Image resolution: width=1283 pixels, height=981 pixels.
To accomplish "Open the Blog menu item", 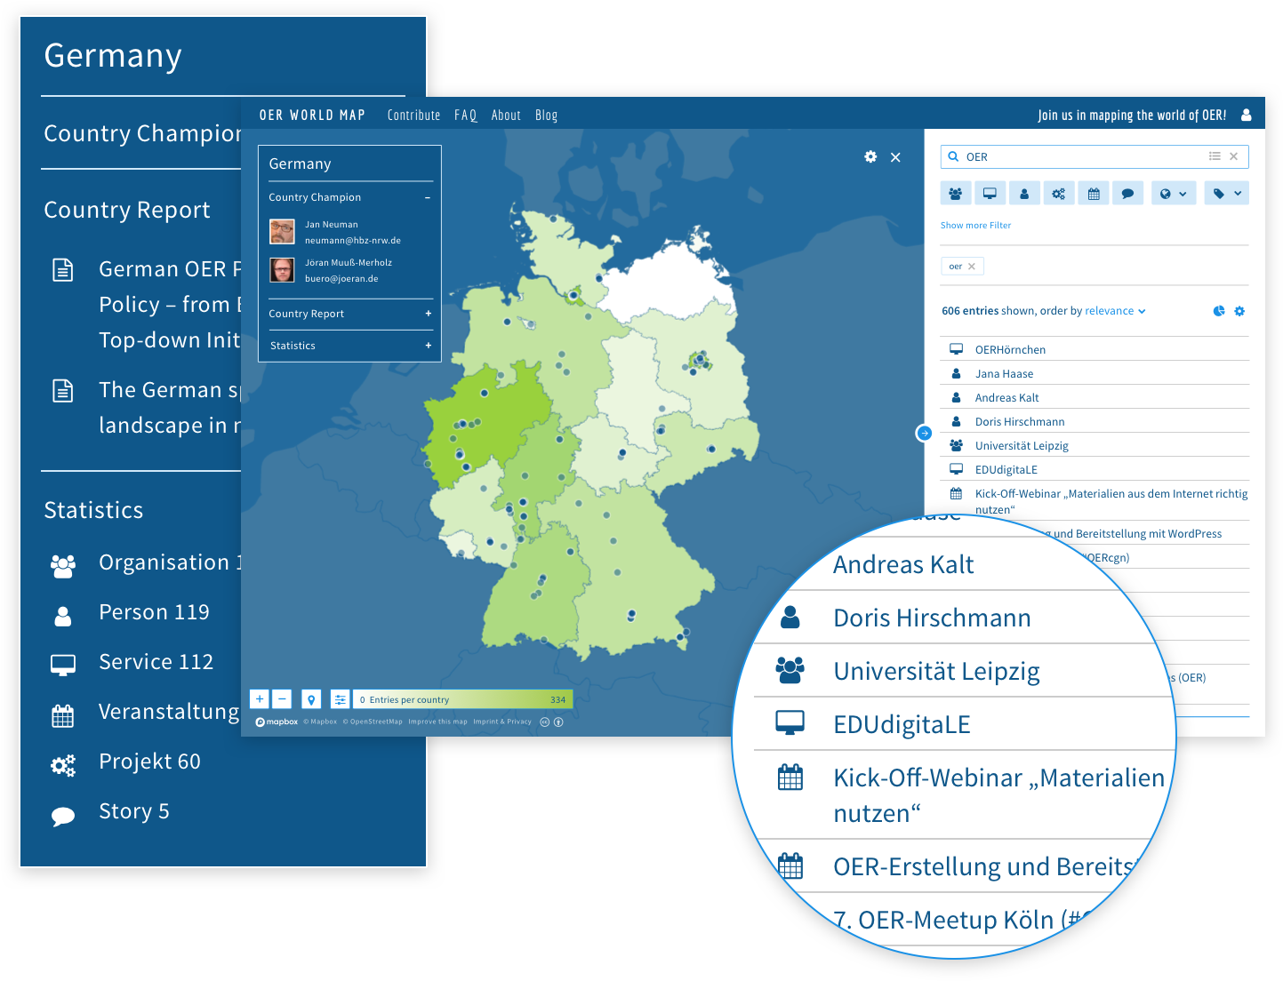I will (546, 115).
